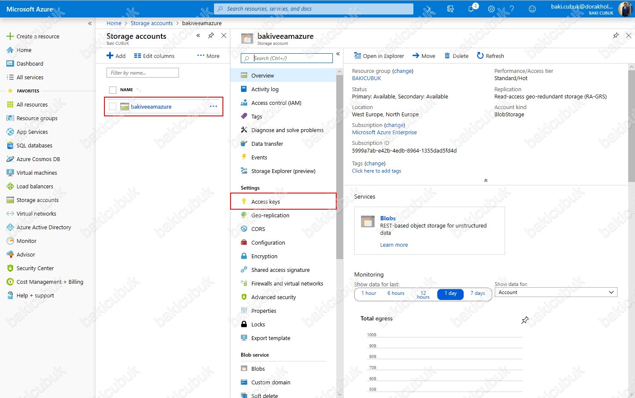Open bakiveeamazure storage account link

[x=151, y=107]
